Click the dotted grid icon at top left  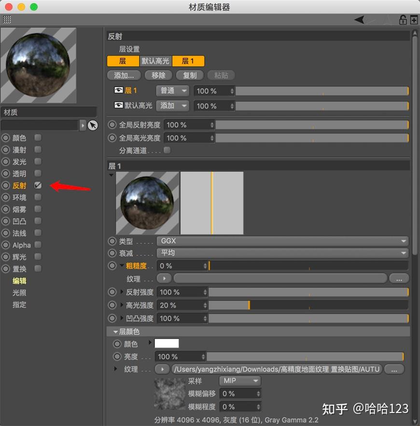(6, 20)
